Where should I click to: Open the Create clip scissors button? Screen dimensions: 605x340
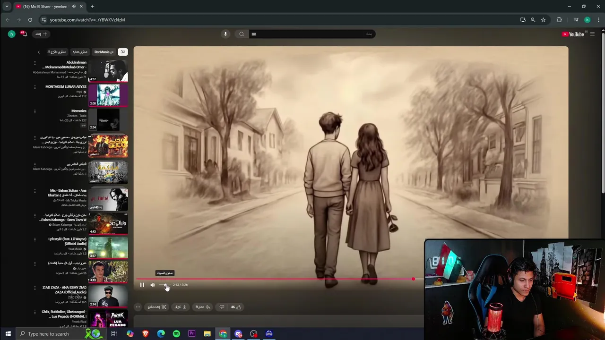tap(157, 307)
